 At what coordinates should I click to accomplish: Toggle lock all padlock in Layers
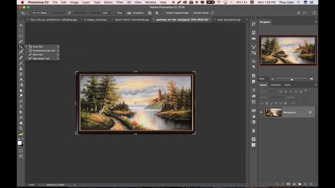click(285, 103)
